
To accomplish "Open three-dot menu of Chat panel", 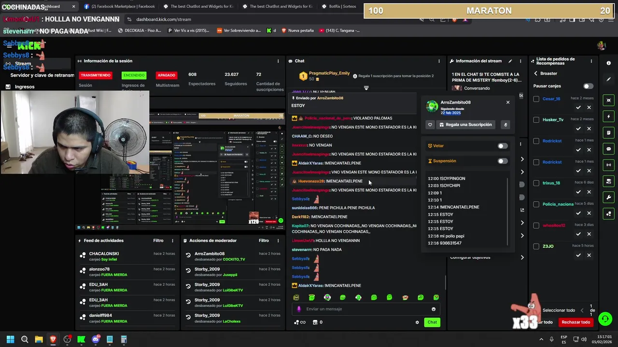I will click(x=439, y=61).
